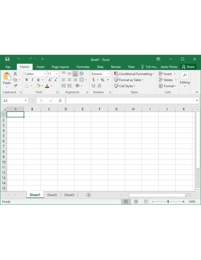Collapse the ribbon with the chevron

[197, 92]
